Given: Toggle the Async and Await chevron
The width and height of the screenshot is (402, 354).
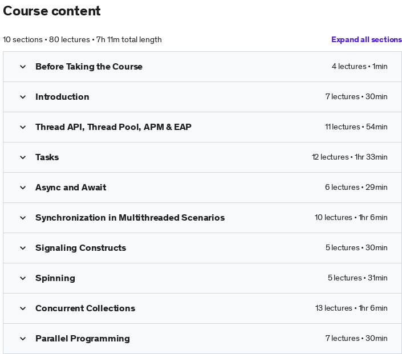Looking at the screenshot, I should coord(23,188).
